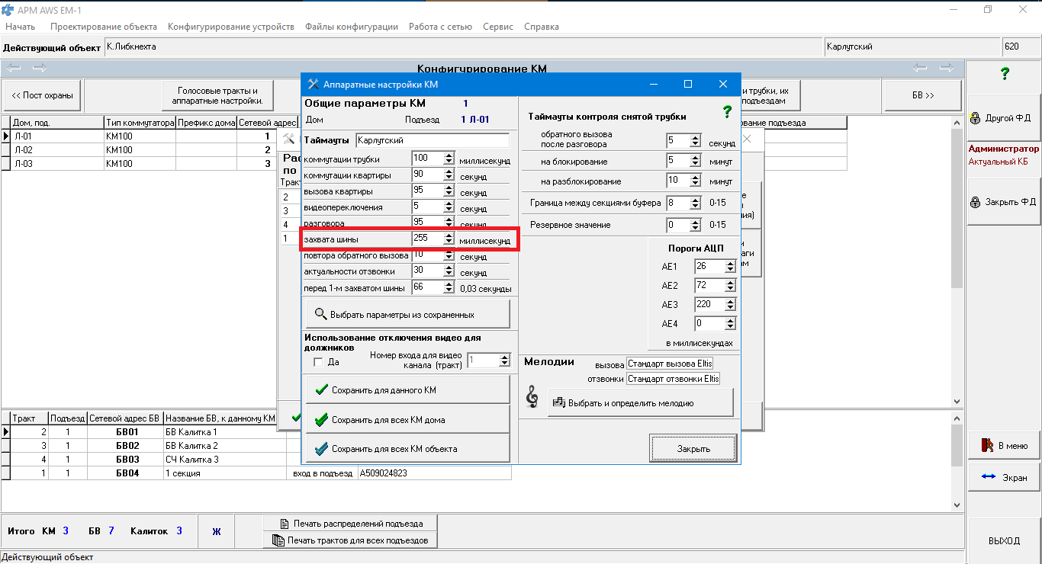Adjust захвата шины spinner
The height and width of the screenshot is (564, 1042).
coord(449,239)
